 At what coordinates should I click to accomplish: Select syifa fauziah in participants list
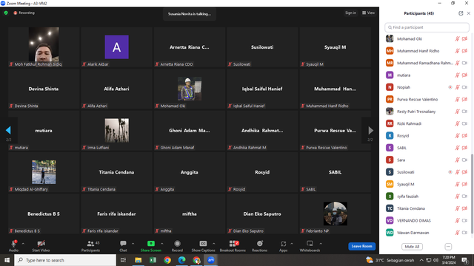coord(427,197)
